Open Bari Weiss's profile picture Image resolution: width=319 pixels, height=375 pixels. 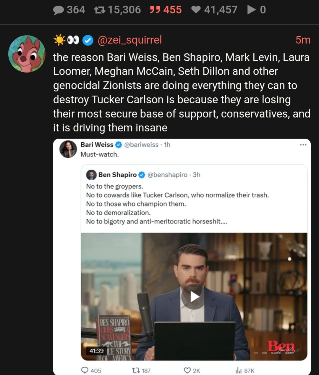(68, 149)
